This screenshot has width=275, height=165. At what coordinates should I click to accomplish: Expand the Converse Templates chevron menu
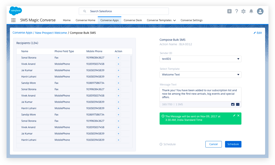174,20
